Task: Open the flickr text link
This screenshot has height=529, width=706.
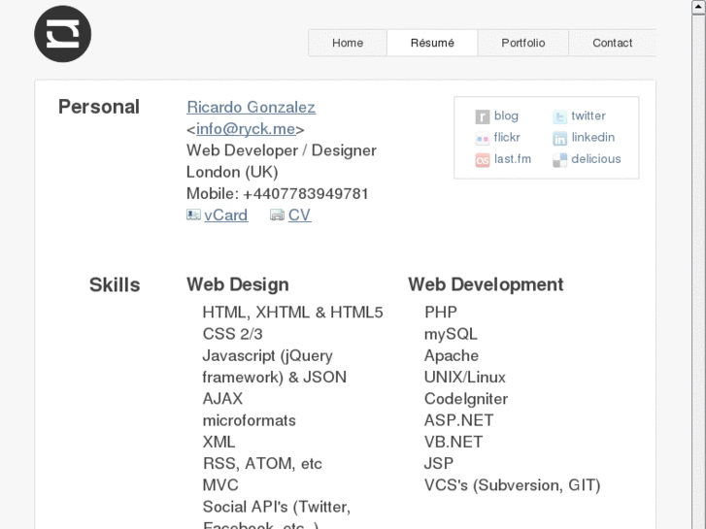Action: click(507, 138)
